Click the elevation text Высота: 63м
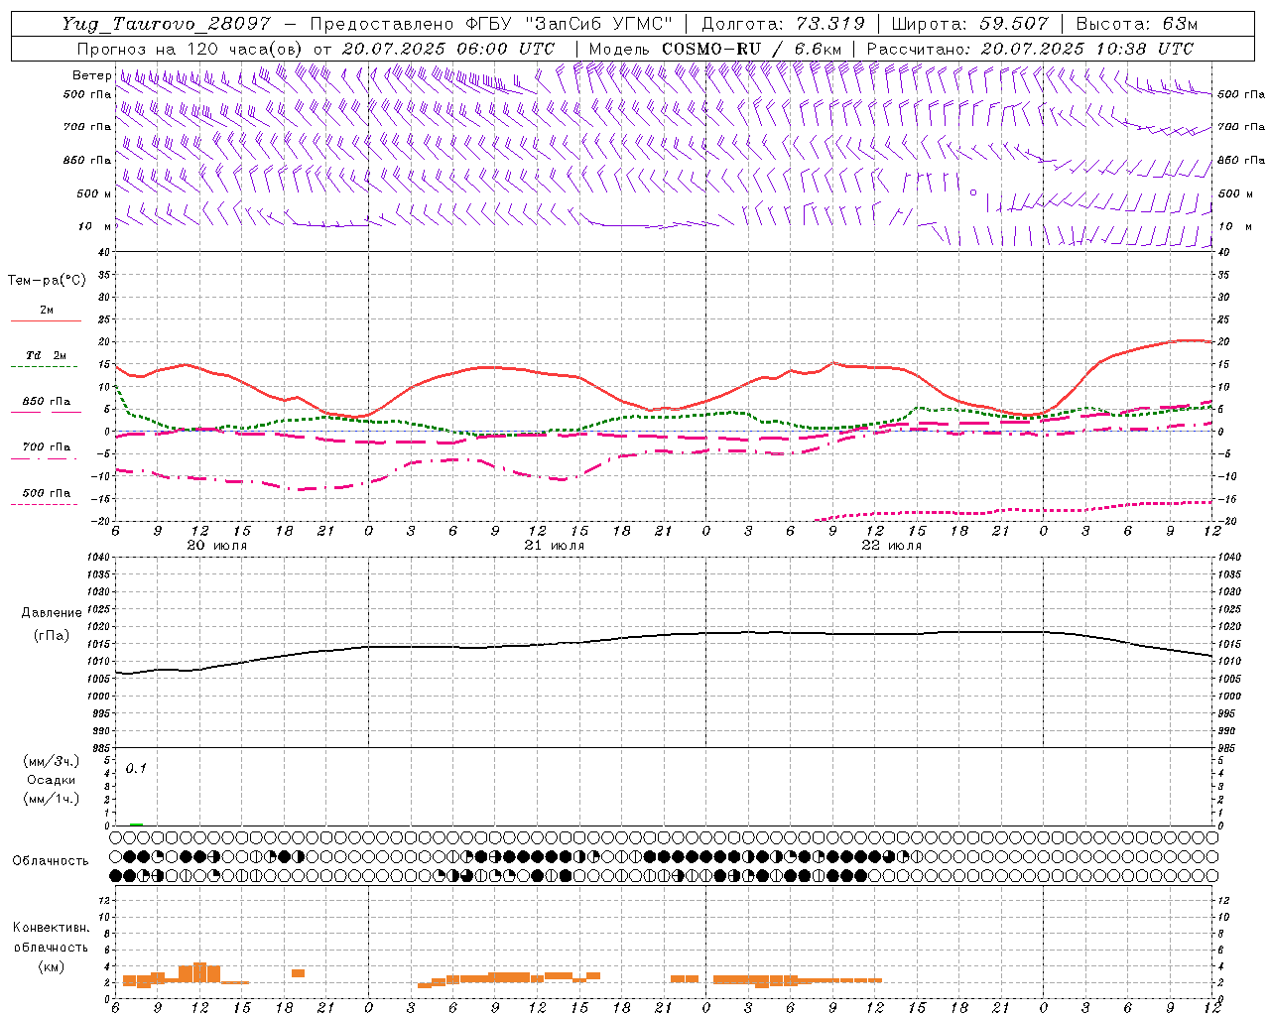Screen dimensions: 1270x1016 pos(1135,24)
